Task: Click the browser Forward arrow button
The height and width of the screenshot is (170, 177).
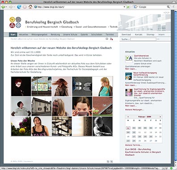Action: [x=10, y=7]
